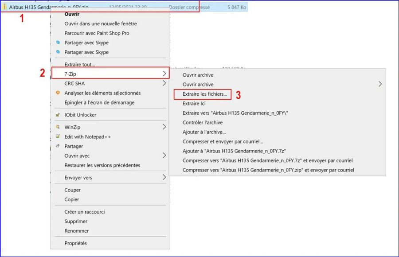This screenshot has width=399, height=257.
Task: Choose Analyser les éléments sélectionnés
Action: (102, 93)
